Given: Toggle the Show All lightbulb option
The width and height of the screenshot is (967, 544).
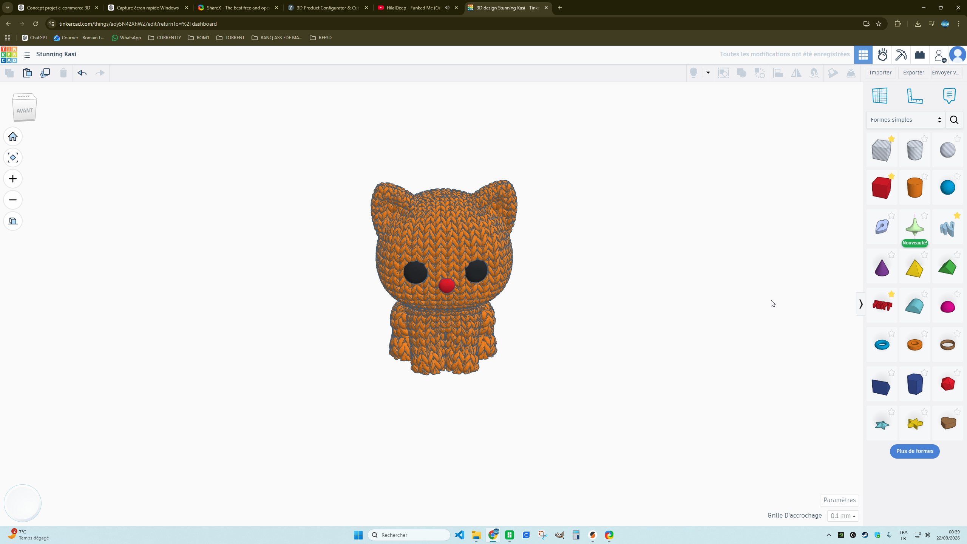Looking at the screenshot, I should click(x=693, y=73).
